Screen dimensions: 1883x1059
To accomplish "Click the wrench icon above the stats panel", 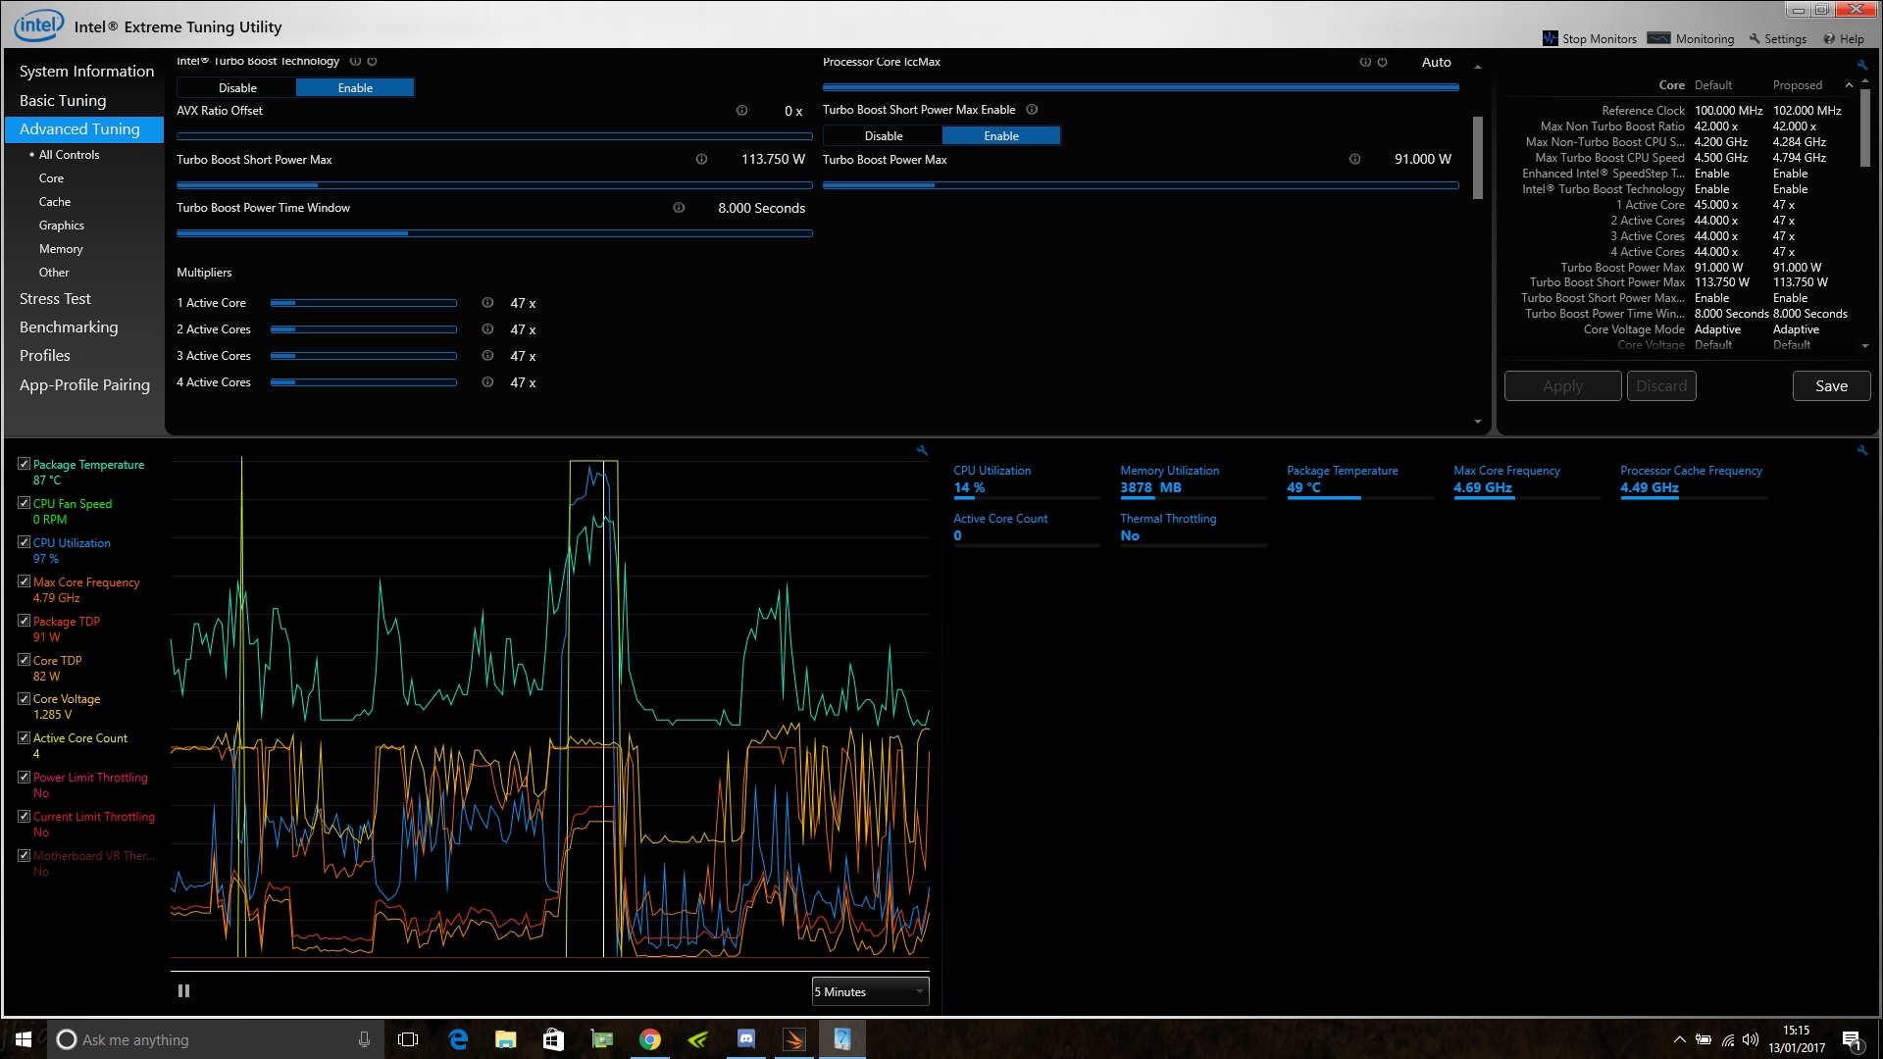I will point(1861,450).
